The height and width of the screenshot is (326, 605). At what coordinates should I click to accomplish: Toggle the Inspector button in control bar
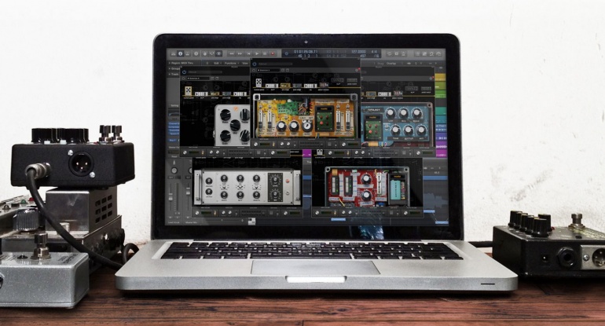(x=180, y=53)
